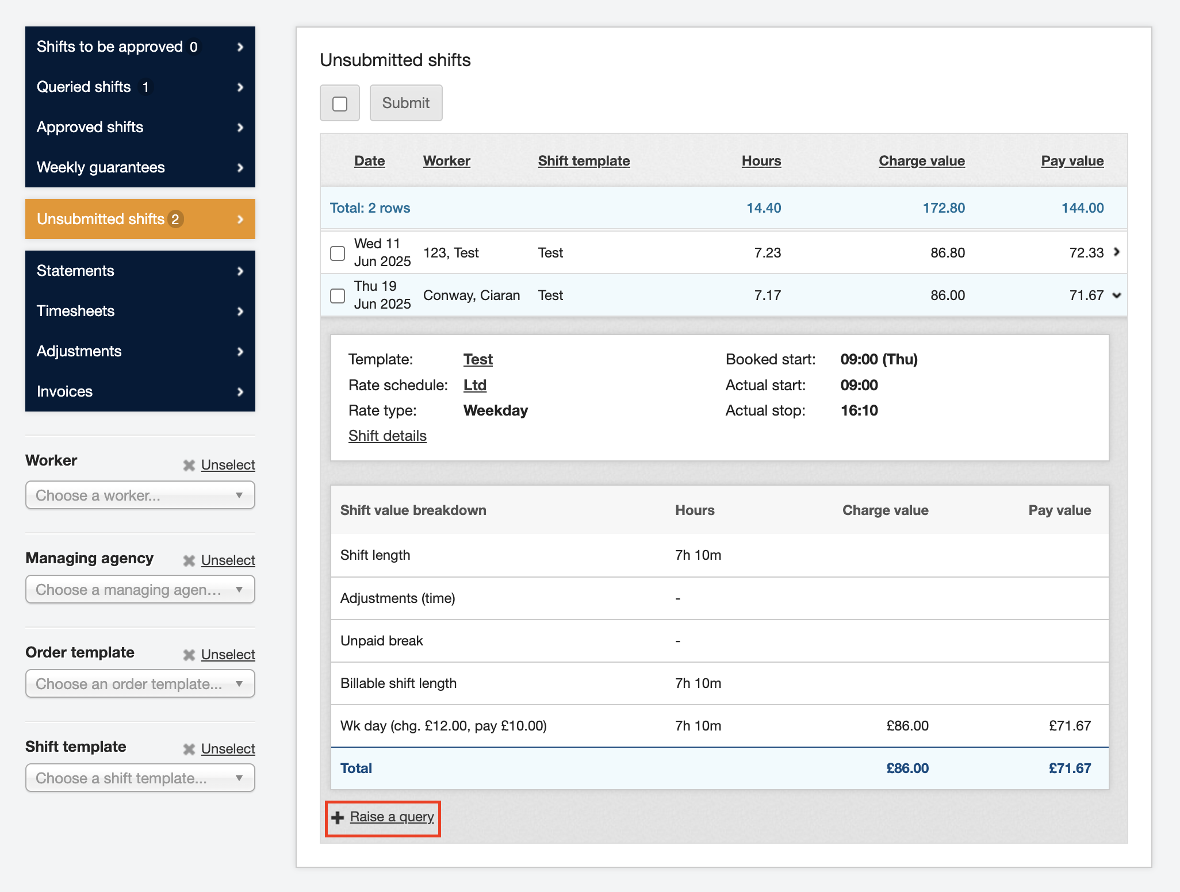The image size is (1180, 892).
Task: Select the Conway, Ciaran shift checkbox
Action: click(338, 295)
